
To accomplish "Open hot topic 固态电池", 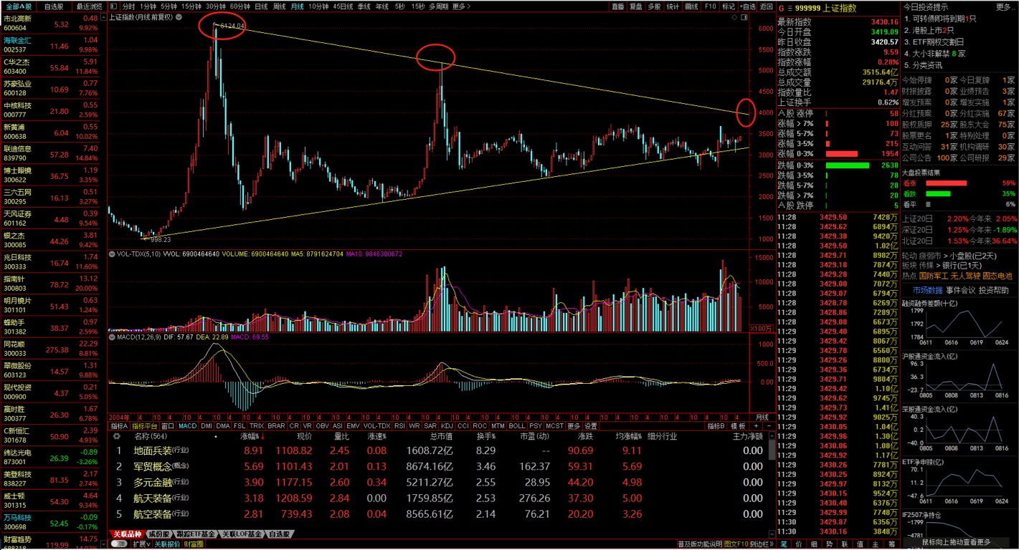I will pyautogui.click(x=997, y=276).
